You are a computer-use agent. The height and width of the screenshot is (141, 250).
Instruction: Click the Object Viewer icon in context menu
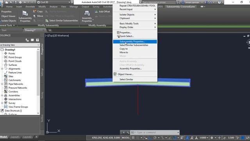(x=115, y=74)
